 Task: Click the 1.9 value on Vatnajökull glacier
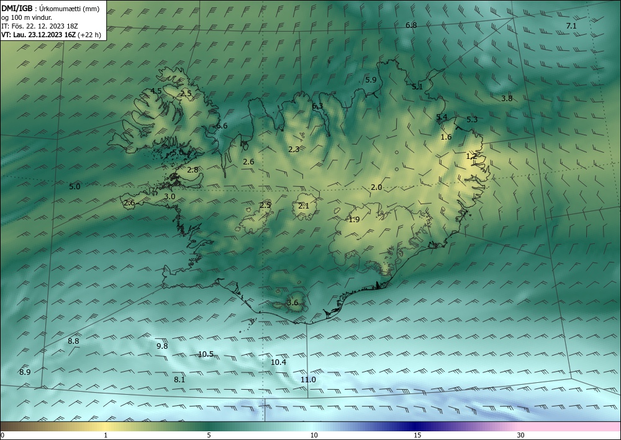[x=354, y=220]
